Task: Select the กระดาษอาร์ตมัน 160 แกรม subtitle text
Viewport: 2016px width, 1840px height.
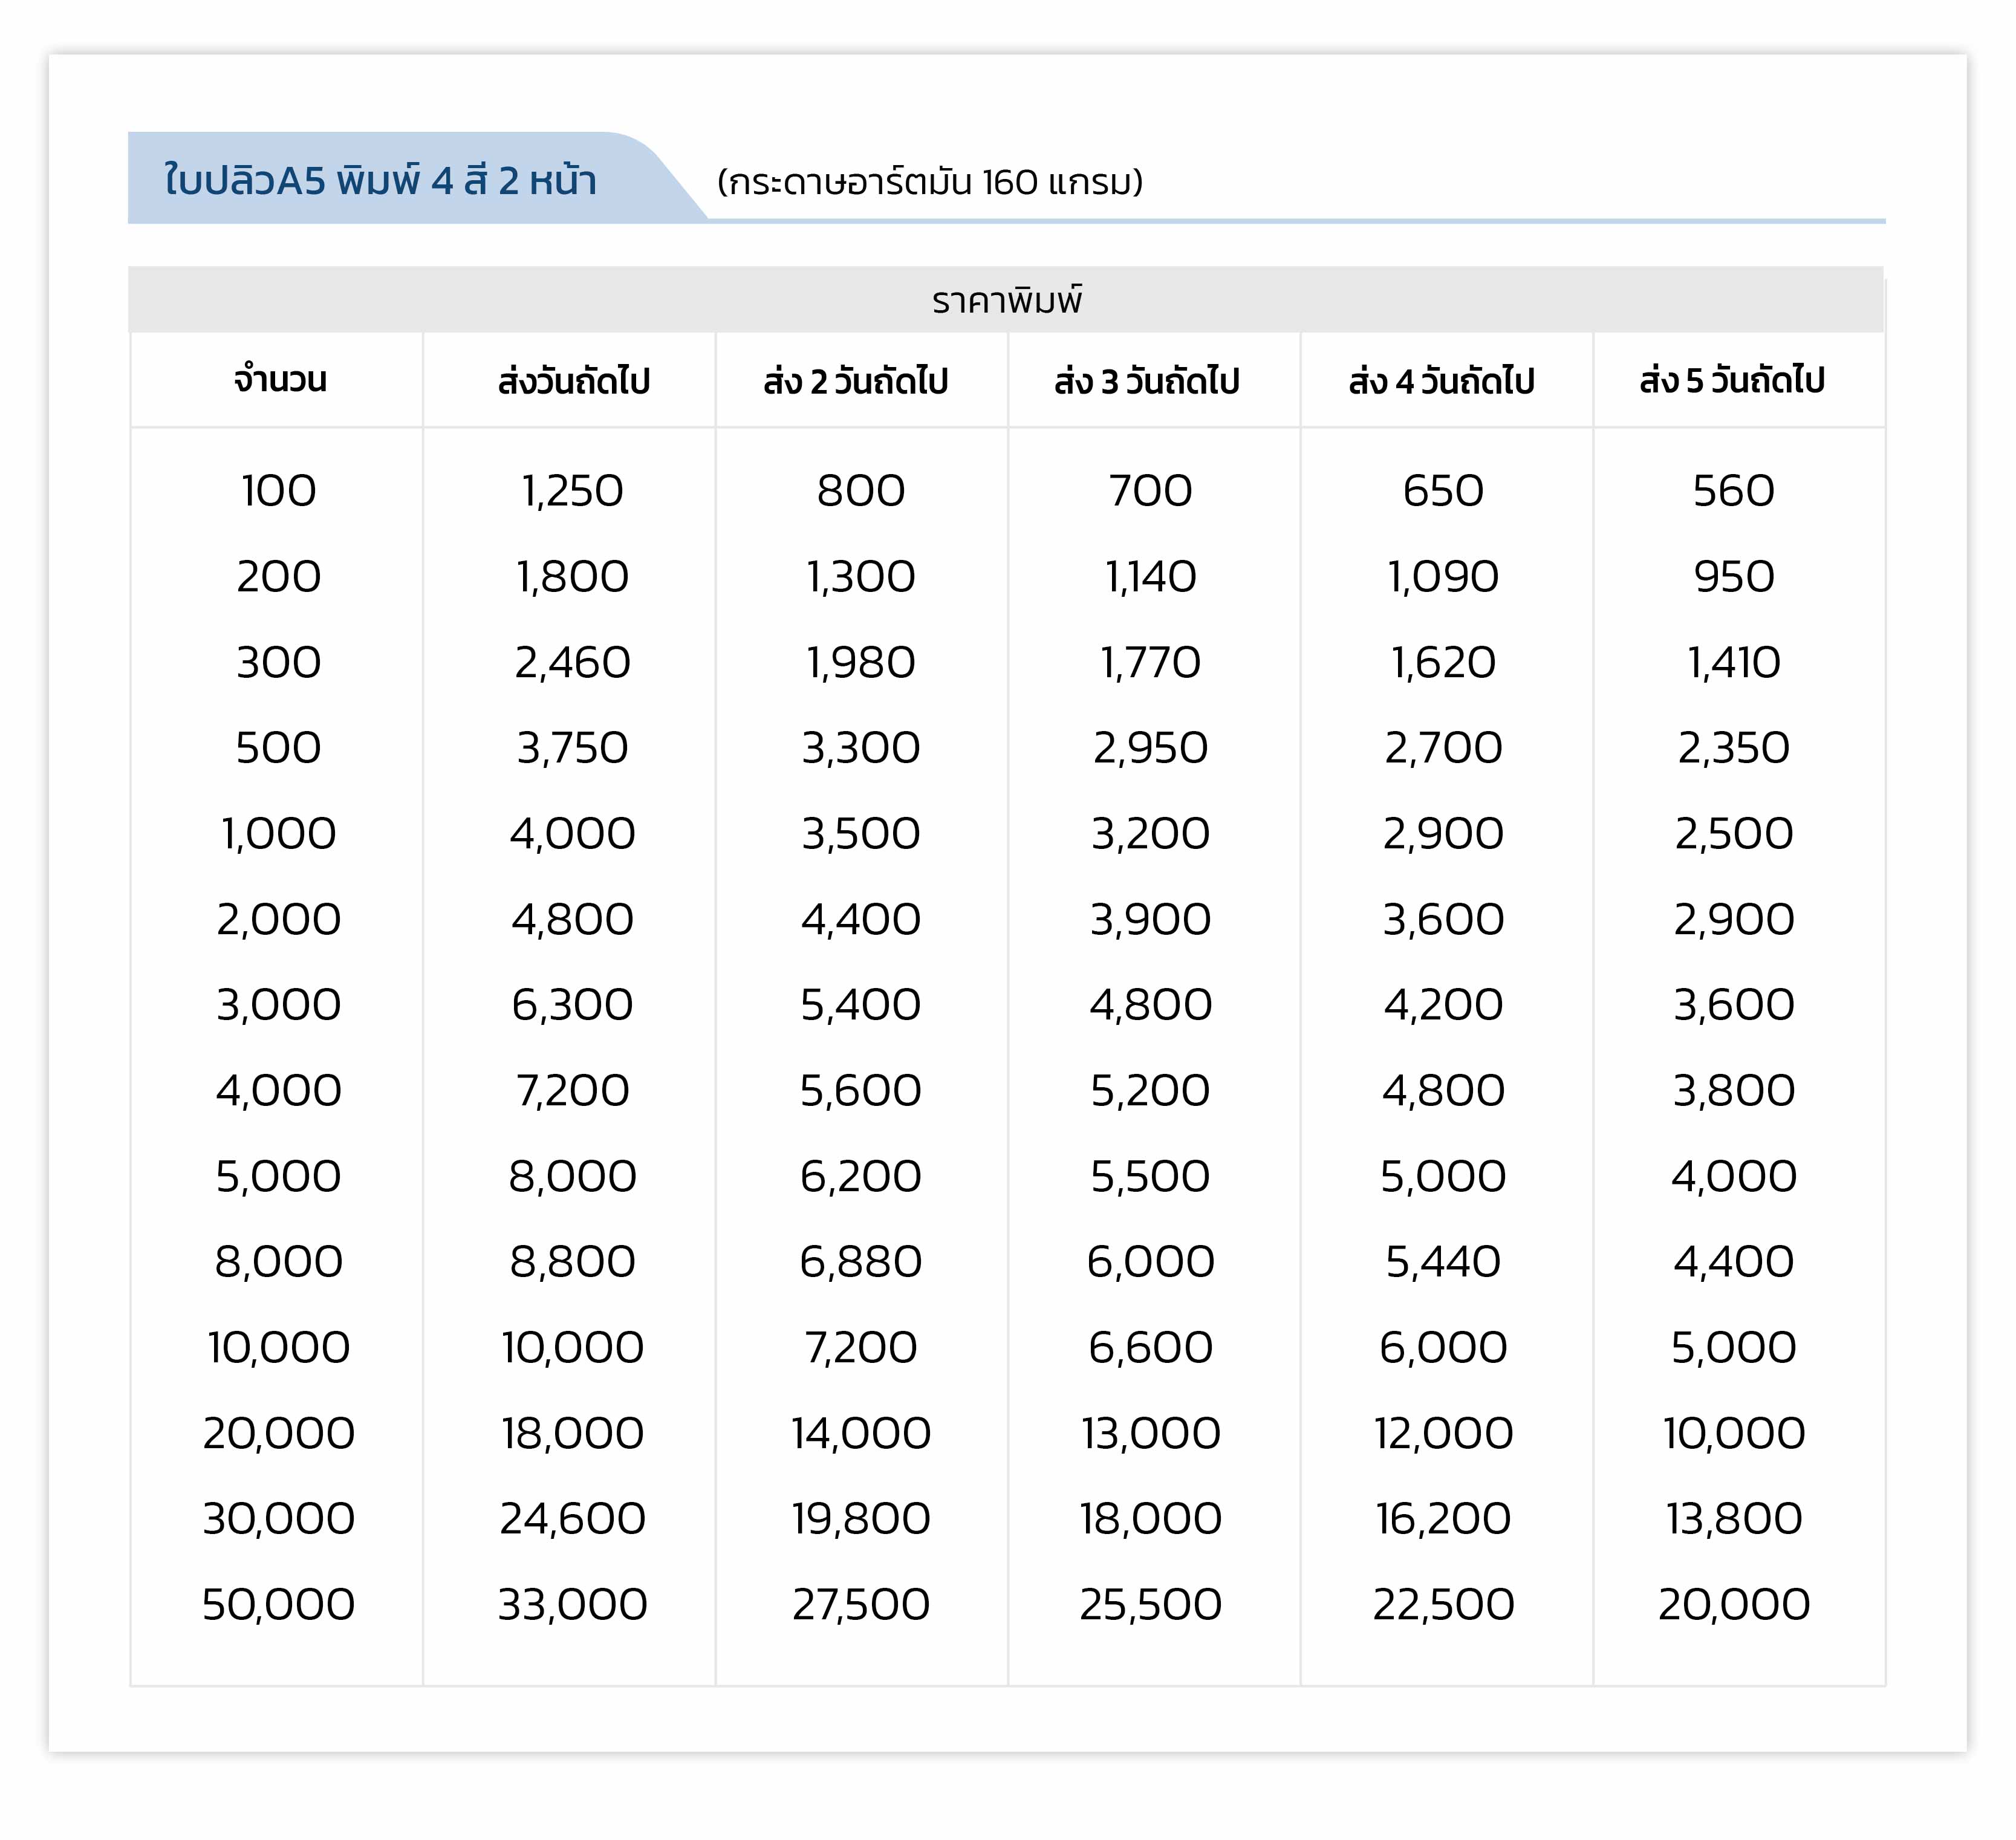Action: tap(930, 182)
